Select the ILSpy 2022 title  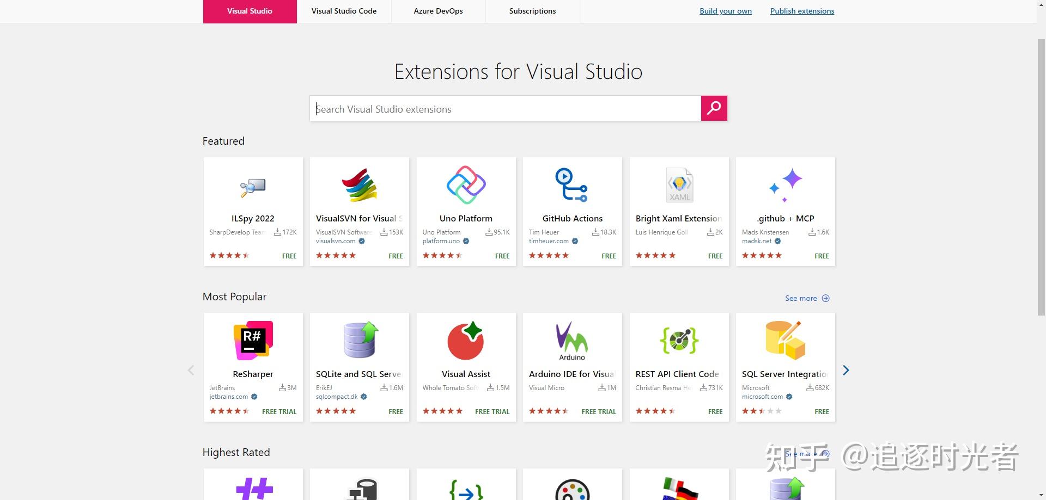coord(253,218)
